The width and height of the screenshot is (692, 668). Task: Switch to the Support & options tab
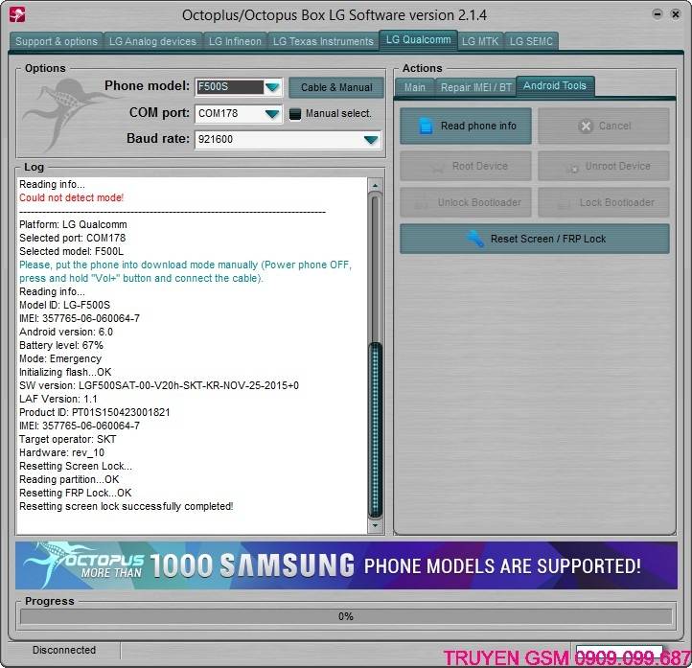click(56, 41)
